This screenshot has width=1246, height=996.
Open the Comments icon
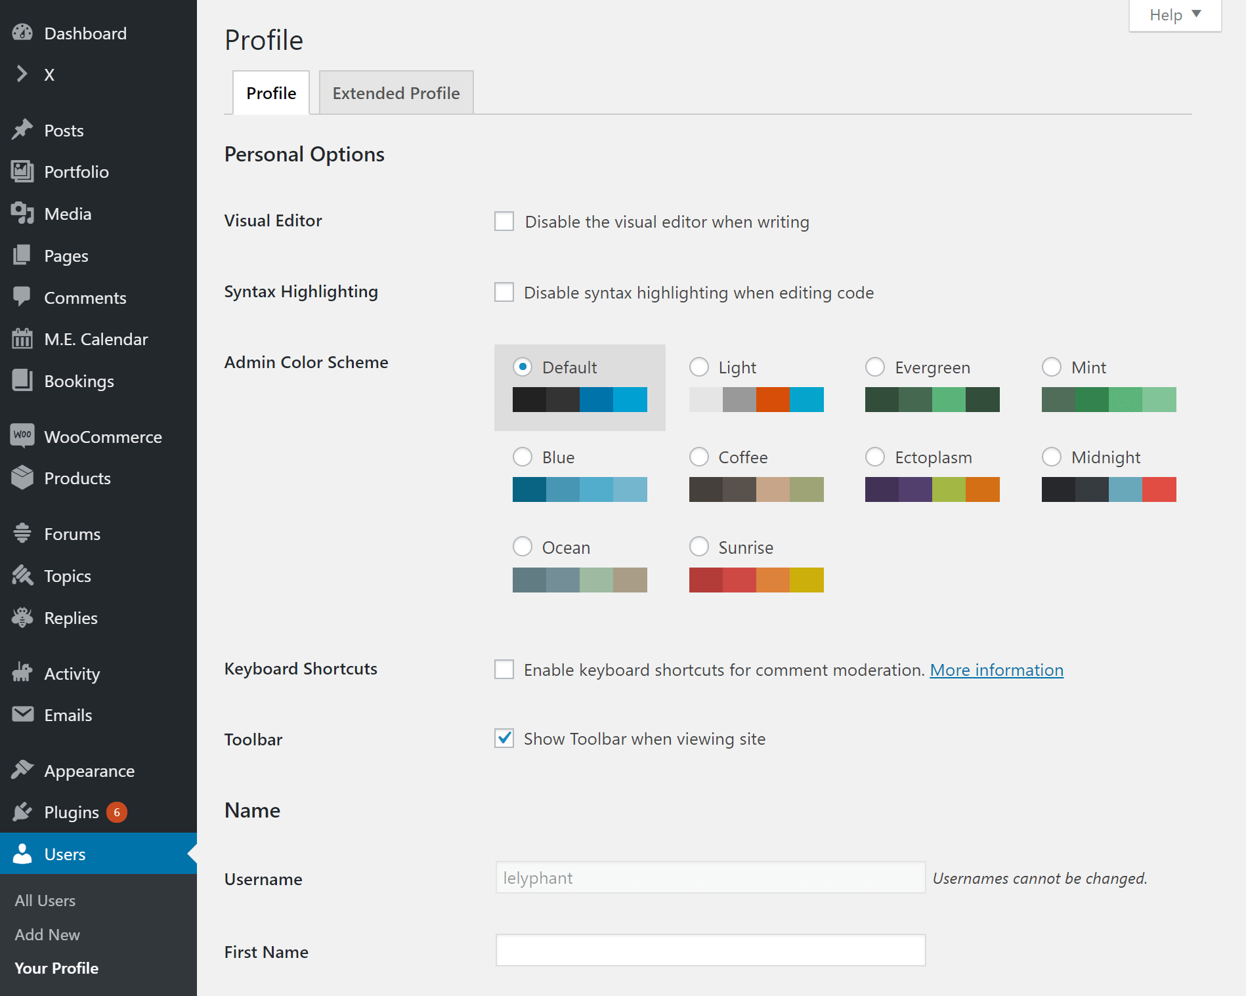coord(22,297)
